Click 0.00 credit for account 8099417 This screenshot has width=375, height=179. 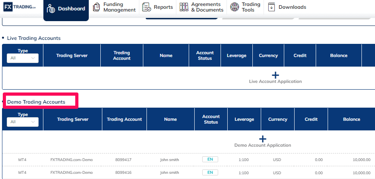tap(319, 159)
